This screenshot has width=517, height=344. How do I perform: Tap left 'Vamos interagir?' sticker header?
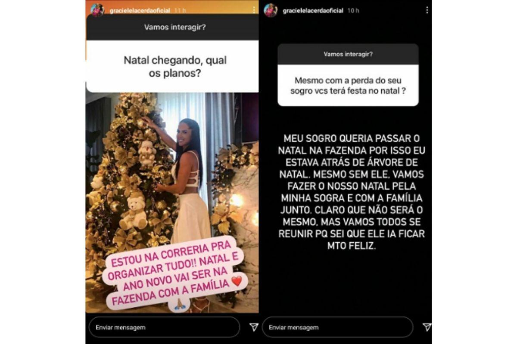click(172, 27)
